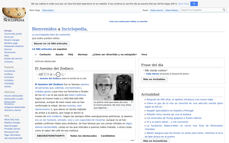
Task: Go to Random page
Action: pyautogui.click(x=11, y=43)
